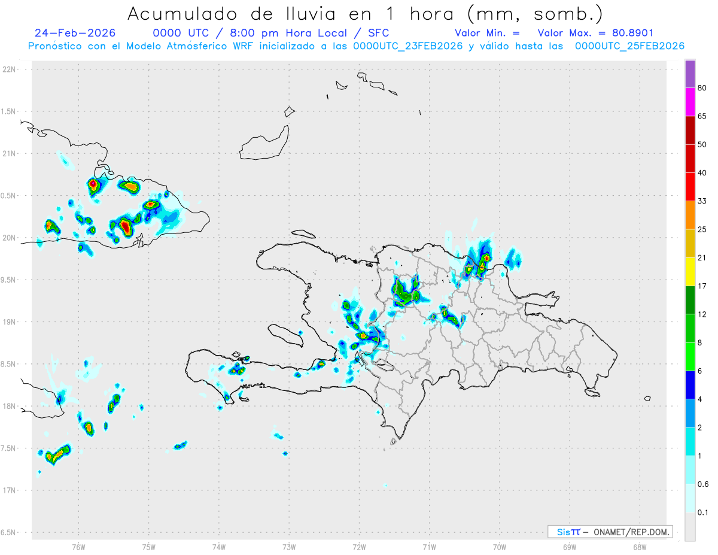This screenshot has width=718, height=555.
Task: Click the legend value "50"
Action: [702, 144]
